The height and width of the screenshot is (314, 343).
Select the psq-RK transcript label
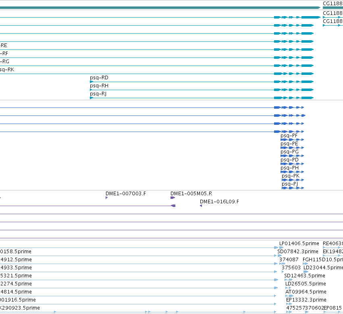tap(7, 70)
